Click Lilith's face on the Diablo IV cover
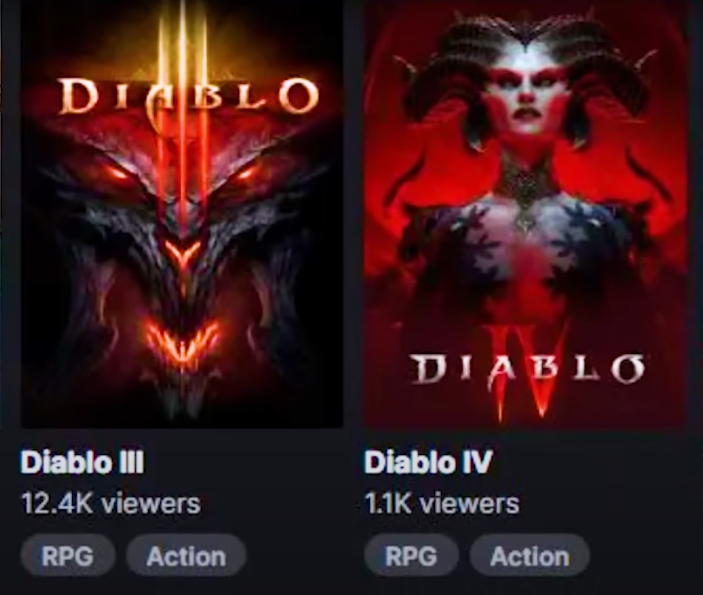This screenshot has width=703, height=595. 526,98
